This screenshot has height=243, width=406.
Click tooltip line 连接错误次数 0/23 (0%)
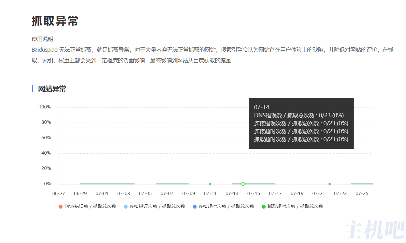pyautogui.click(x=301, y=123)
